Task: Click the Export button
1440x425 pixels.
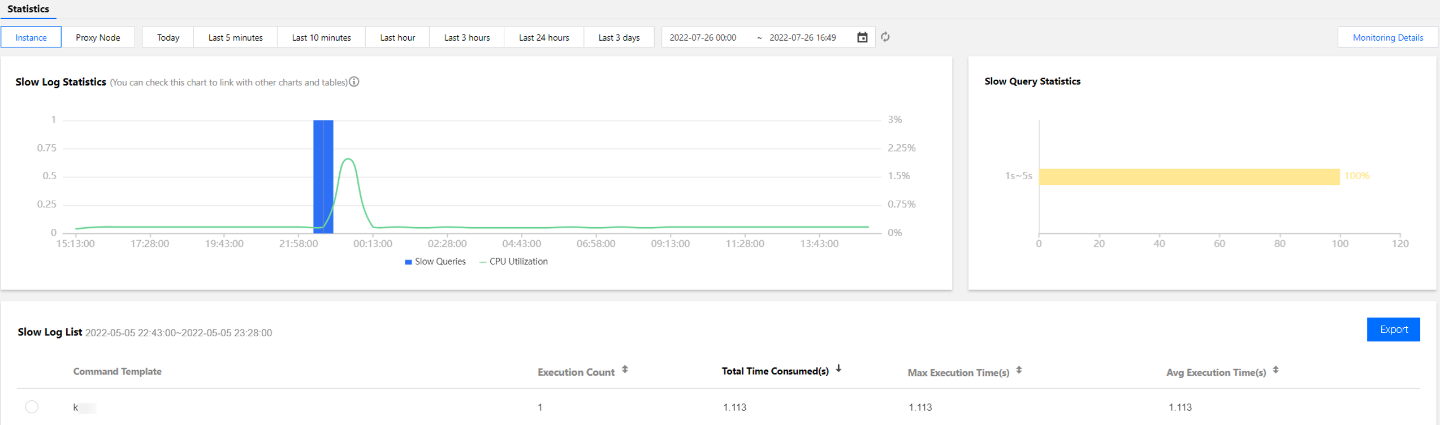Action: coord(1394,329)
